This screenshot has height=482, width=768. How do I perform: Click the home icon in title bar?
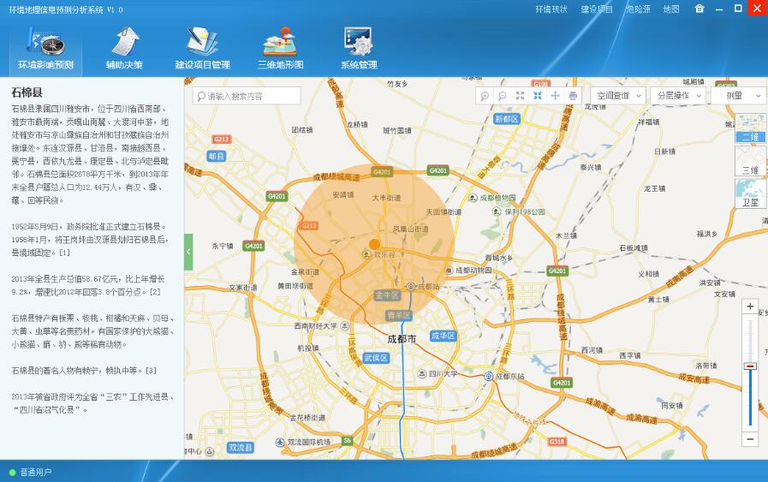(700, 9)
